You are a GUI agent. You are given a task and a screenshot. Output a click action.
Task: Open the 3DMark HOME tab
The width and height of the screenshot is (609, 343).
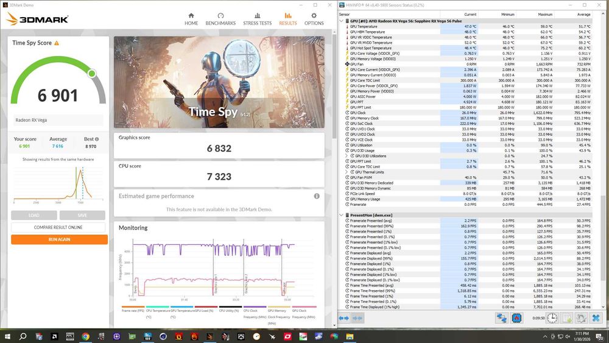pyautogui.click(x=191, y=19)
